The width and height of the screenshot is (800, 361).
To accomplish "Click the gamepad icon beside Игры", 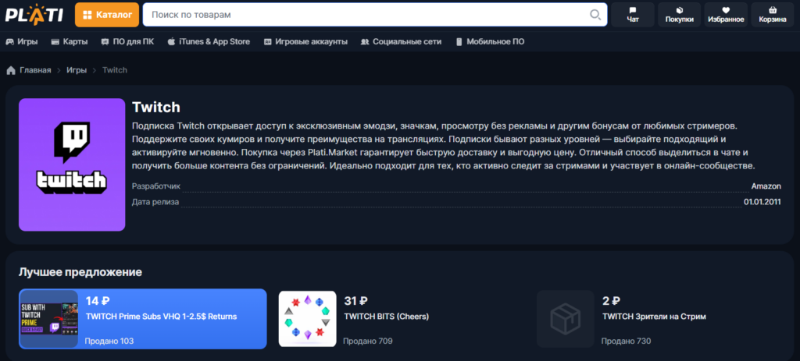I will [9, 42].
